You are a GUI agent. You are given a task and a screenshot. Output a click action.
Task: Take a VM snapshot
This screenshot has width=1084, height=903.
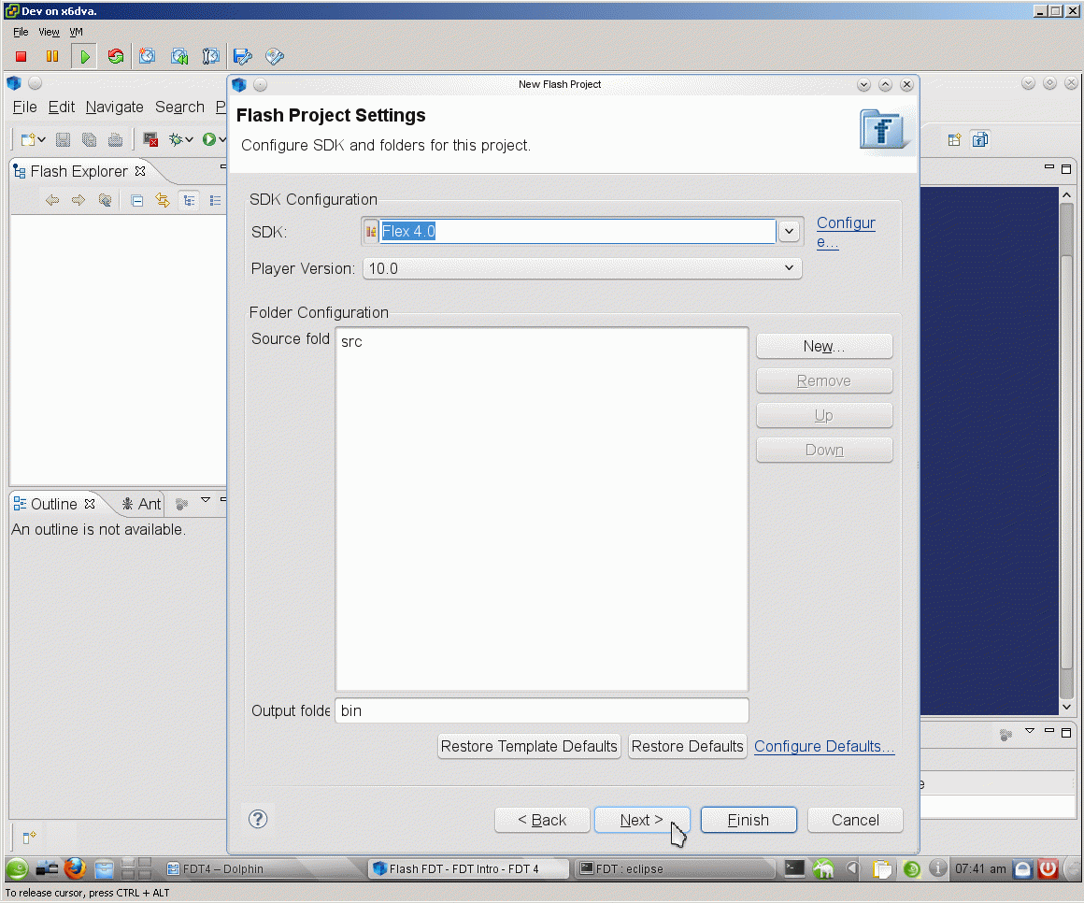pyautogui.click(x=147, y=57)
